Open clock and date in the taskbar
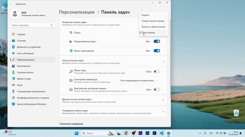 point(234,133)
